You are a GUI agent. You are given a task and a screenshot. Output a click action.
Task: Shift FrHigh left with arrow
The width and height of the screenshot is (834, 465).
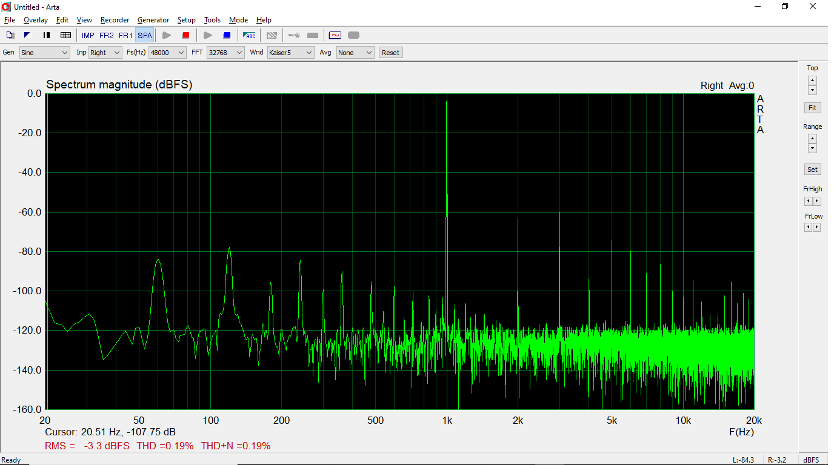click(808, 201)
